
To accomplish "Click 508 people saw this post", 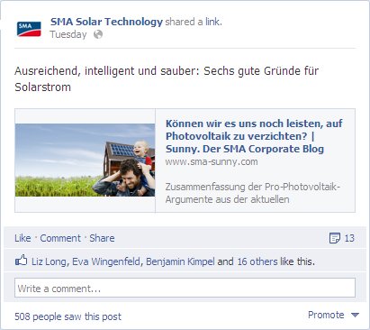I will pos(68,316).
